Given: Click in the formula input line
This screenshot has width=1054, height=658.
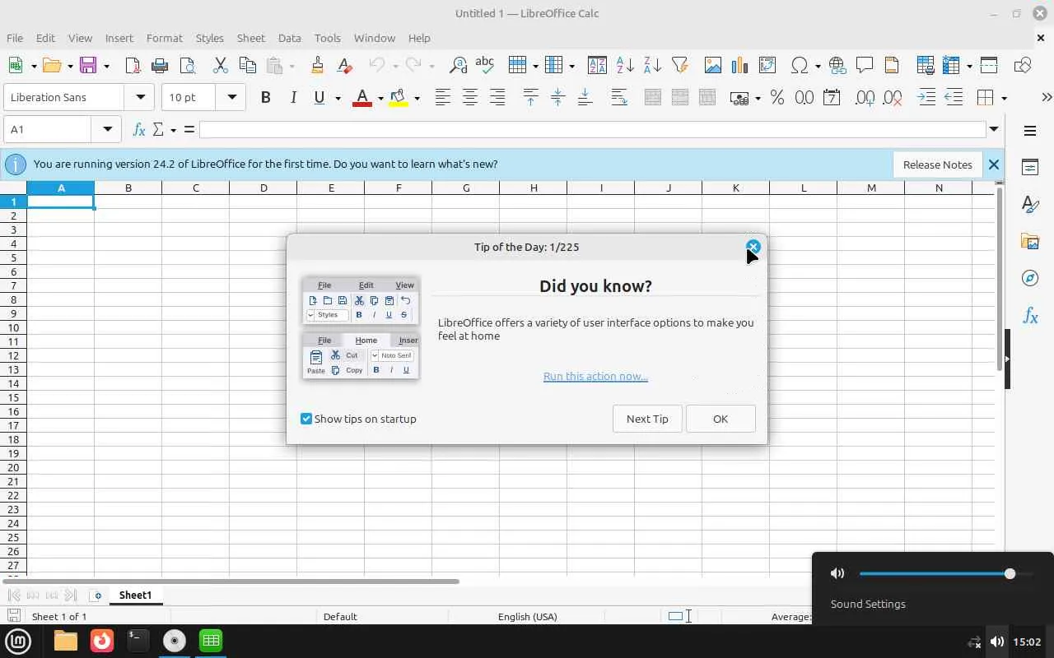Looking at the screenshot, I should [592, 129].
